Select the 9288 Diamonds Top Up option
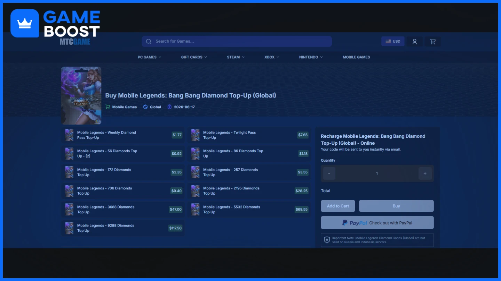The image size is (501, 281). [x=123, y=228]
